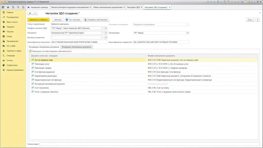The height and width of the screenshot is (148, 263).
Task: Click the search magnifier icon
Action: pos(18,7)
